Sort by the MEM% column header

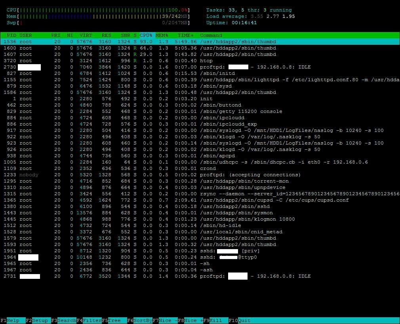(x=162, y=35)
